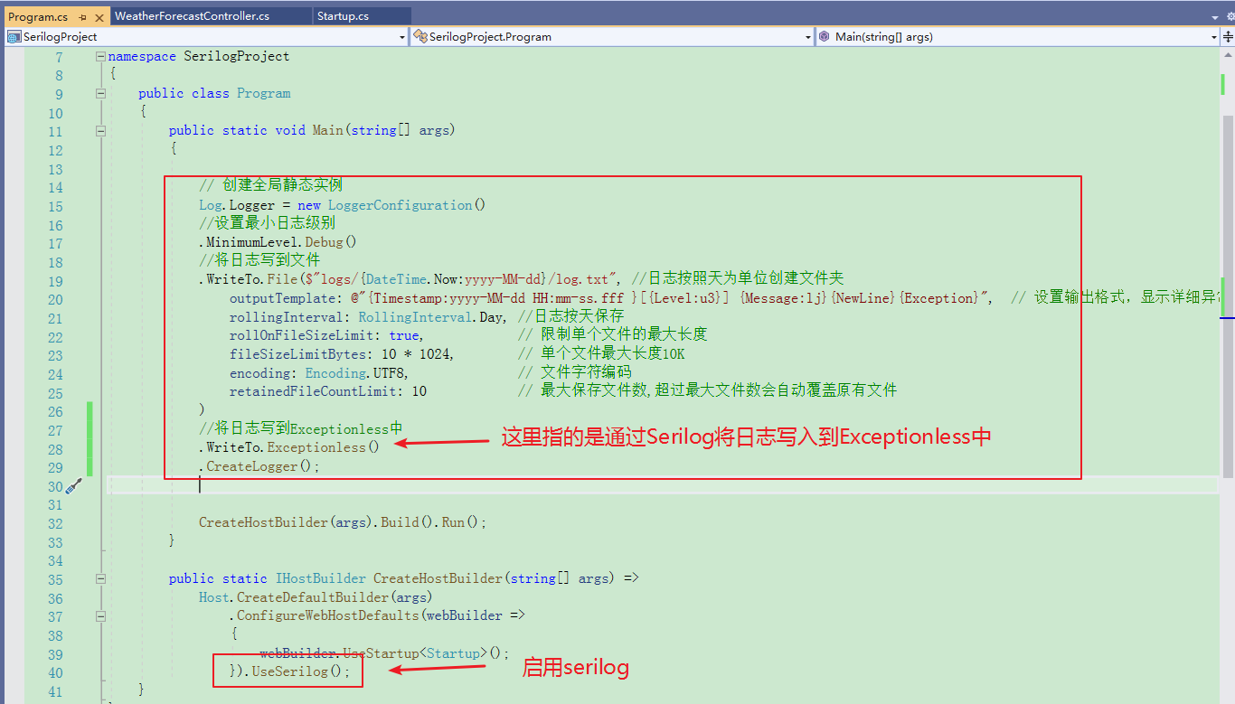Viewport: 1235px width, 704px height.
Task: Collapse the CreateHostBuilder method region
Action: click(x=100, y=578)
